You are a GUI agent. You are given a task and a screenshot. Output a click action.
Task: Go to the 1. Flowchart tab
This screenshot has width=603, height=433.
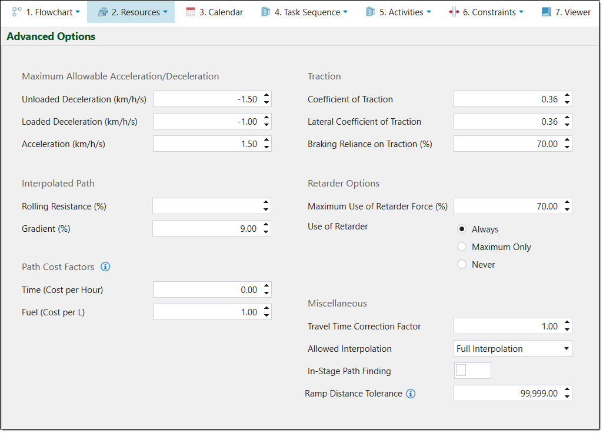tap(46, 12)
